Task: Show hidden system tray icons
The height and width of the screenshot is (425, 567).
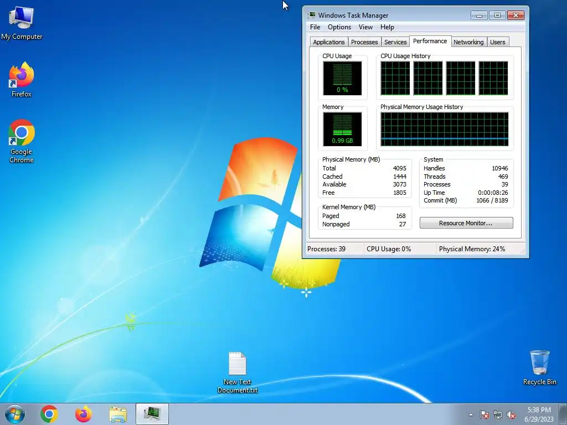Action: [x=471, y=415]
